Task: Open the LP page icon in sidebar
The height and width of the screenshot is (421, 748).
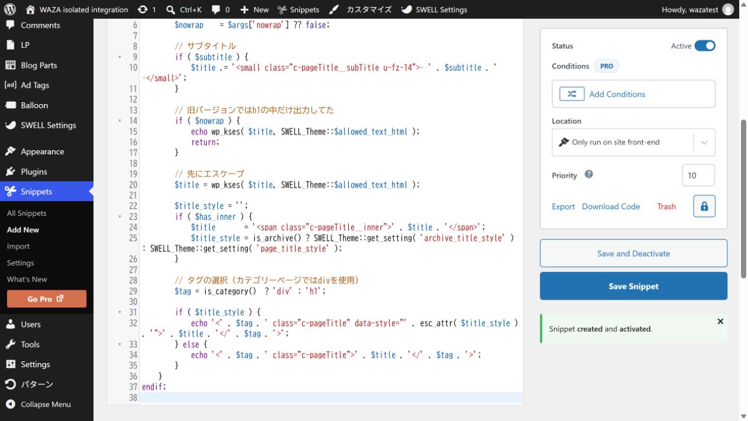Action: tap(10, 45)
